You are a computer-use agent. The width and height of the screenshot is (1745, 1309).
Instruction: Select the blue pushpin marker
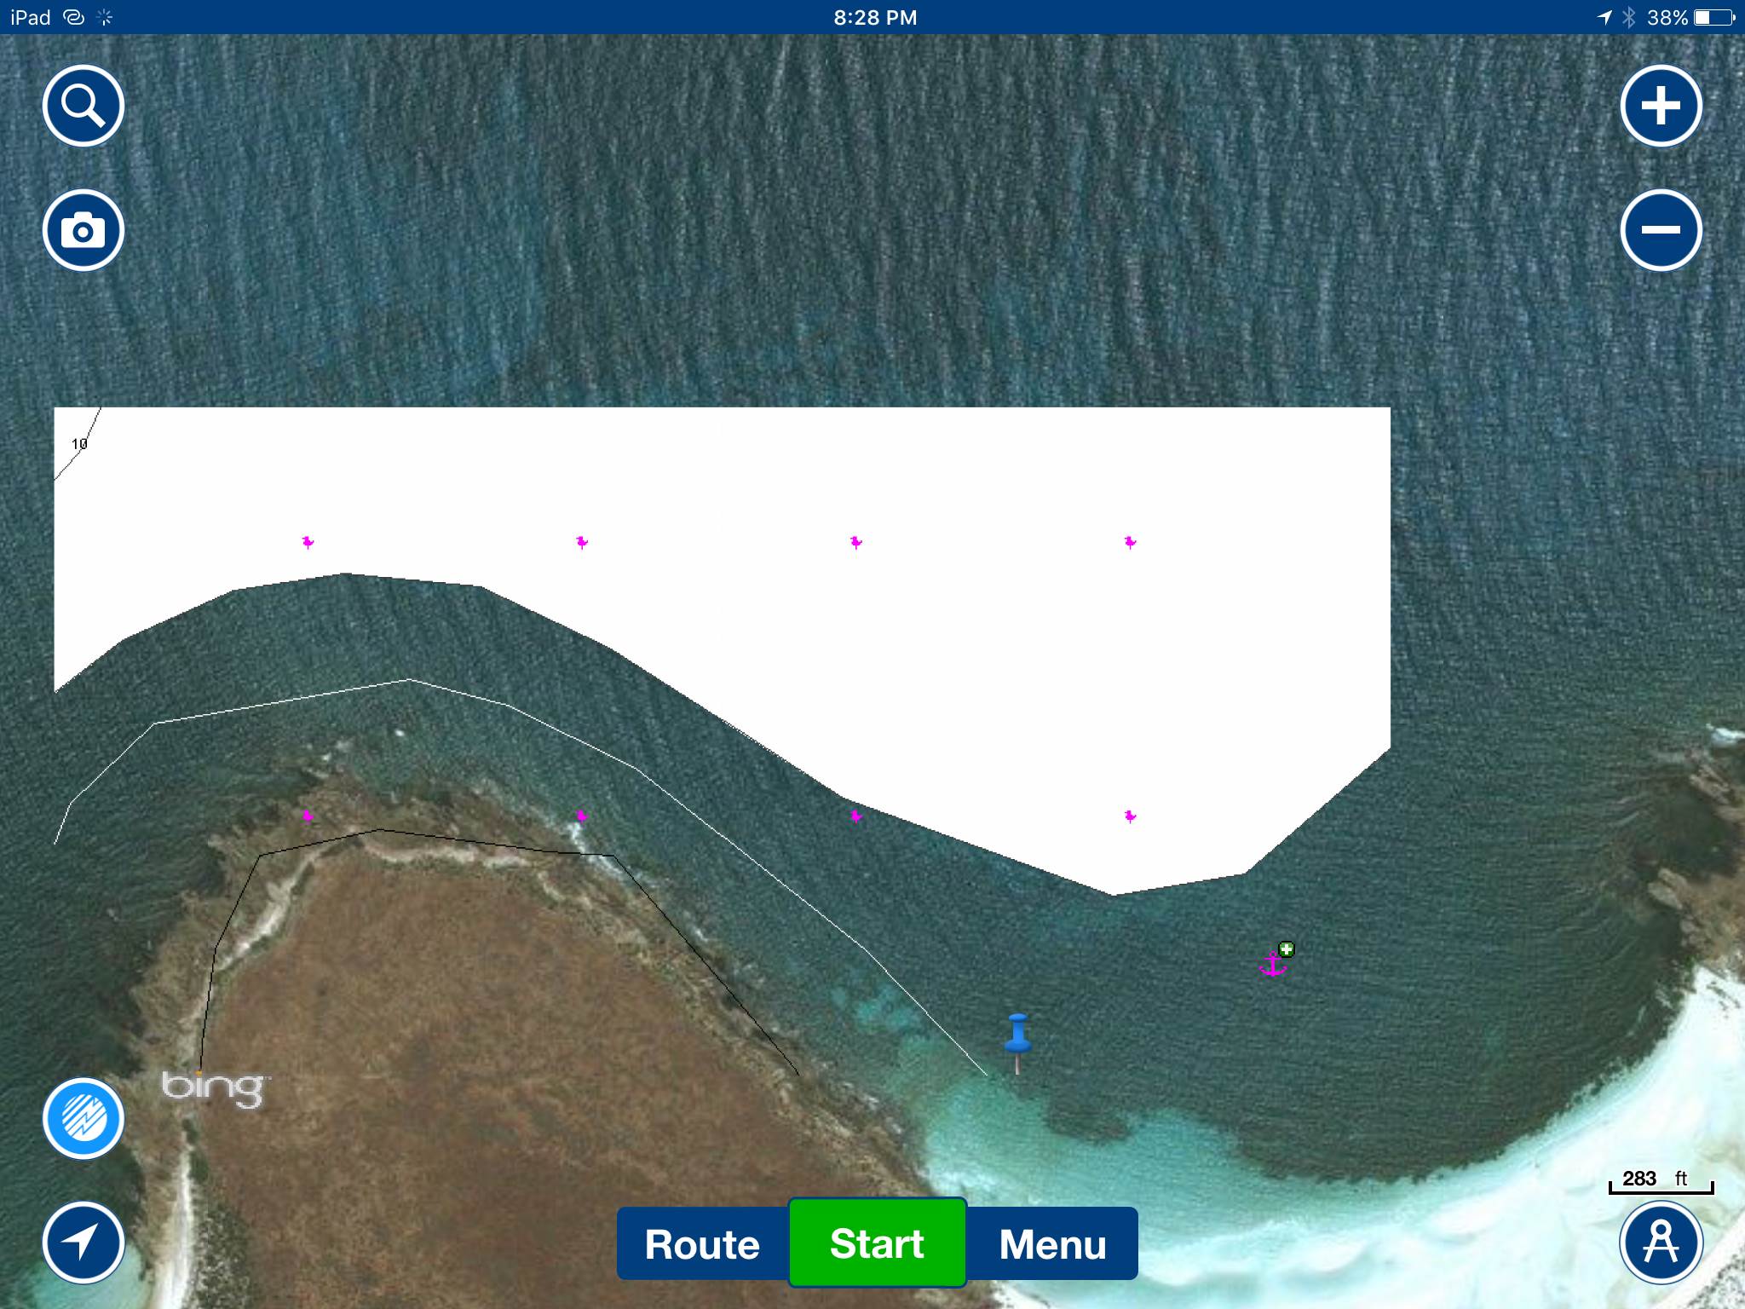[x=1017, y=1035]
